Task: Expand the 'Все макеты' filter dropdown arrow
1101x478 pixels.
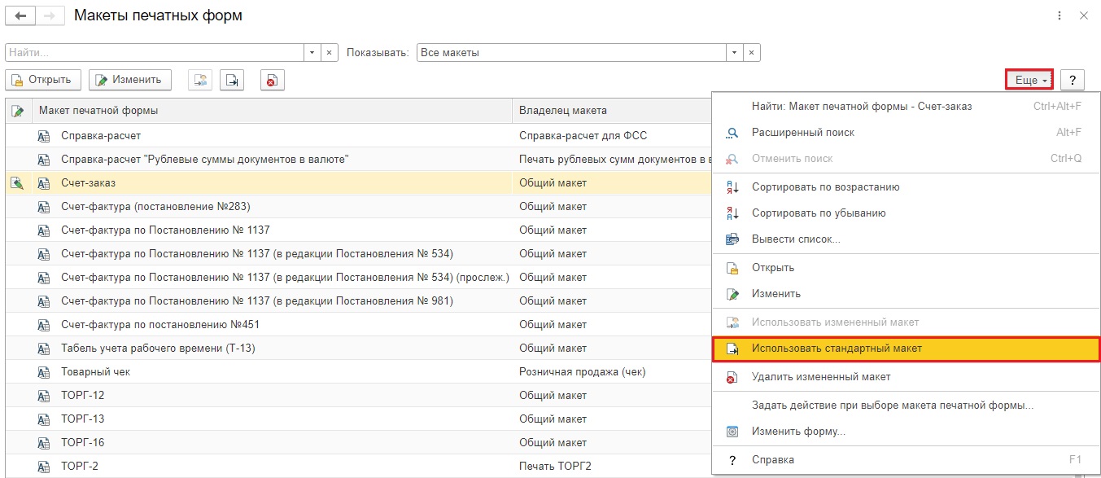Action: (735, 52)
